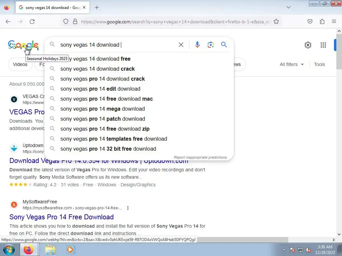Image resolution: width=342 pixels, height=256 pixels.
Task: Clear the Google search box
Action: (181, 45)
